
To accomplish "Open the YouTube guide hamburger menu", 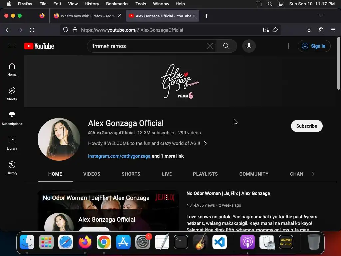I will click(12, 46).
